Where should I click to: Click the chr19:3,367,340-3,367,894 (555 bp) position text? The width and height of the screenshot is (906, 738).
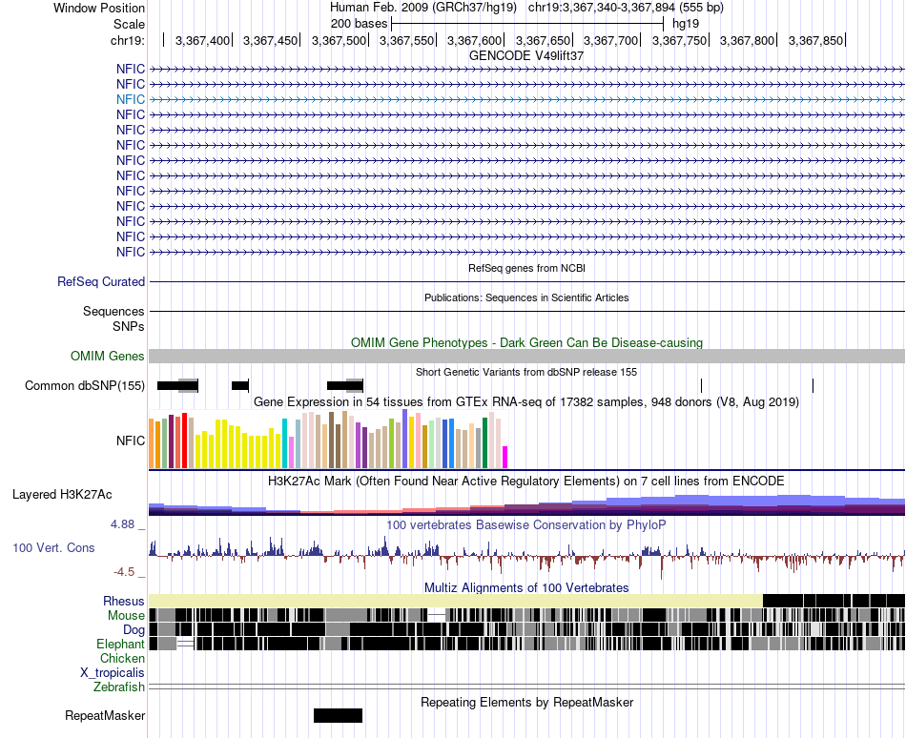click(626, 8)
